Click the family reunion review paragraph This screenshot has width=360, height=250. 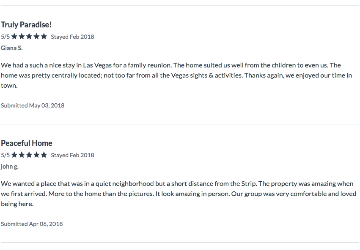176,75
